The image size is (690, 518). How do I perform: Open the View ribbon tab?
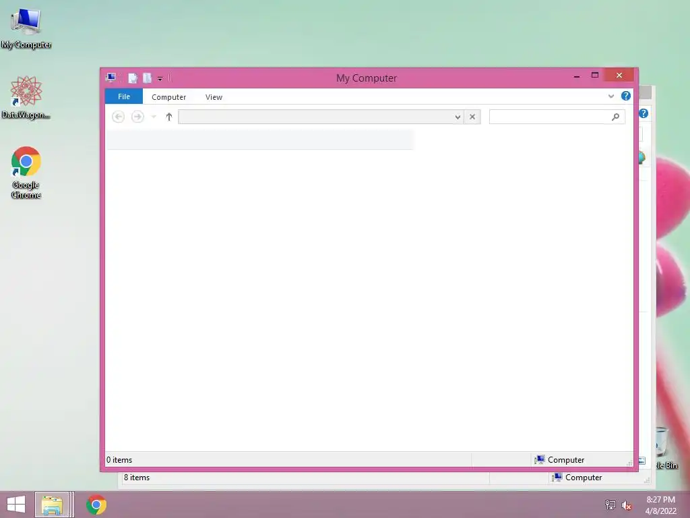pos(214,97)
